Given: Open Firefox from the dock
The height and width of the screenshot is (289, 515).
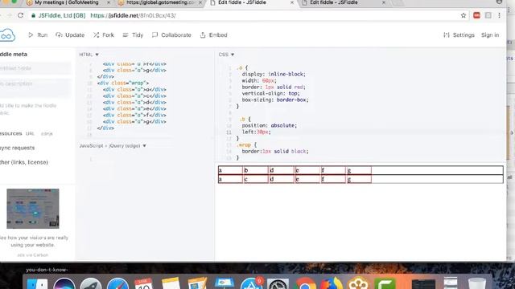Looking at the screenshot, I should [x=332, y=283].
